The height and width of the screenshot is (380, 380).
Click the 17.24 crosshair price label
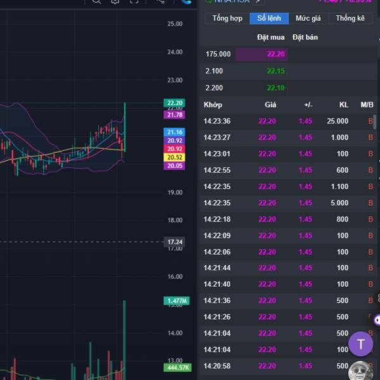coord(175,242)
